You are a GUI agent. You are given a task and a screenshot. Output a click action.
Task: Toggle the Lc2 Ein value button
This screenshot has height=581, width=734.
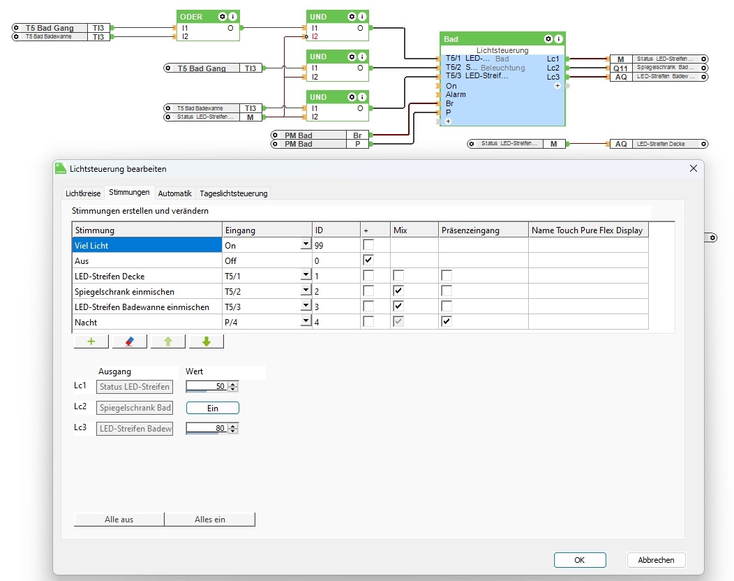click(x=212, y=408)
